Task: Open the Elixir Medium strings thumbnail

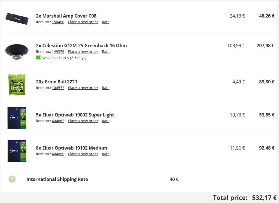Action: pyautogui.click(x=17, y=150)
